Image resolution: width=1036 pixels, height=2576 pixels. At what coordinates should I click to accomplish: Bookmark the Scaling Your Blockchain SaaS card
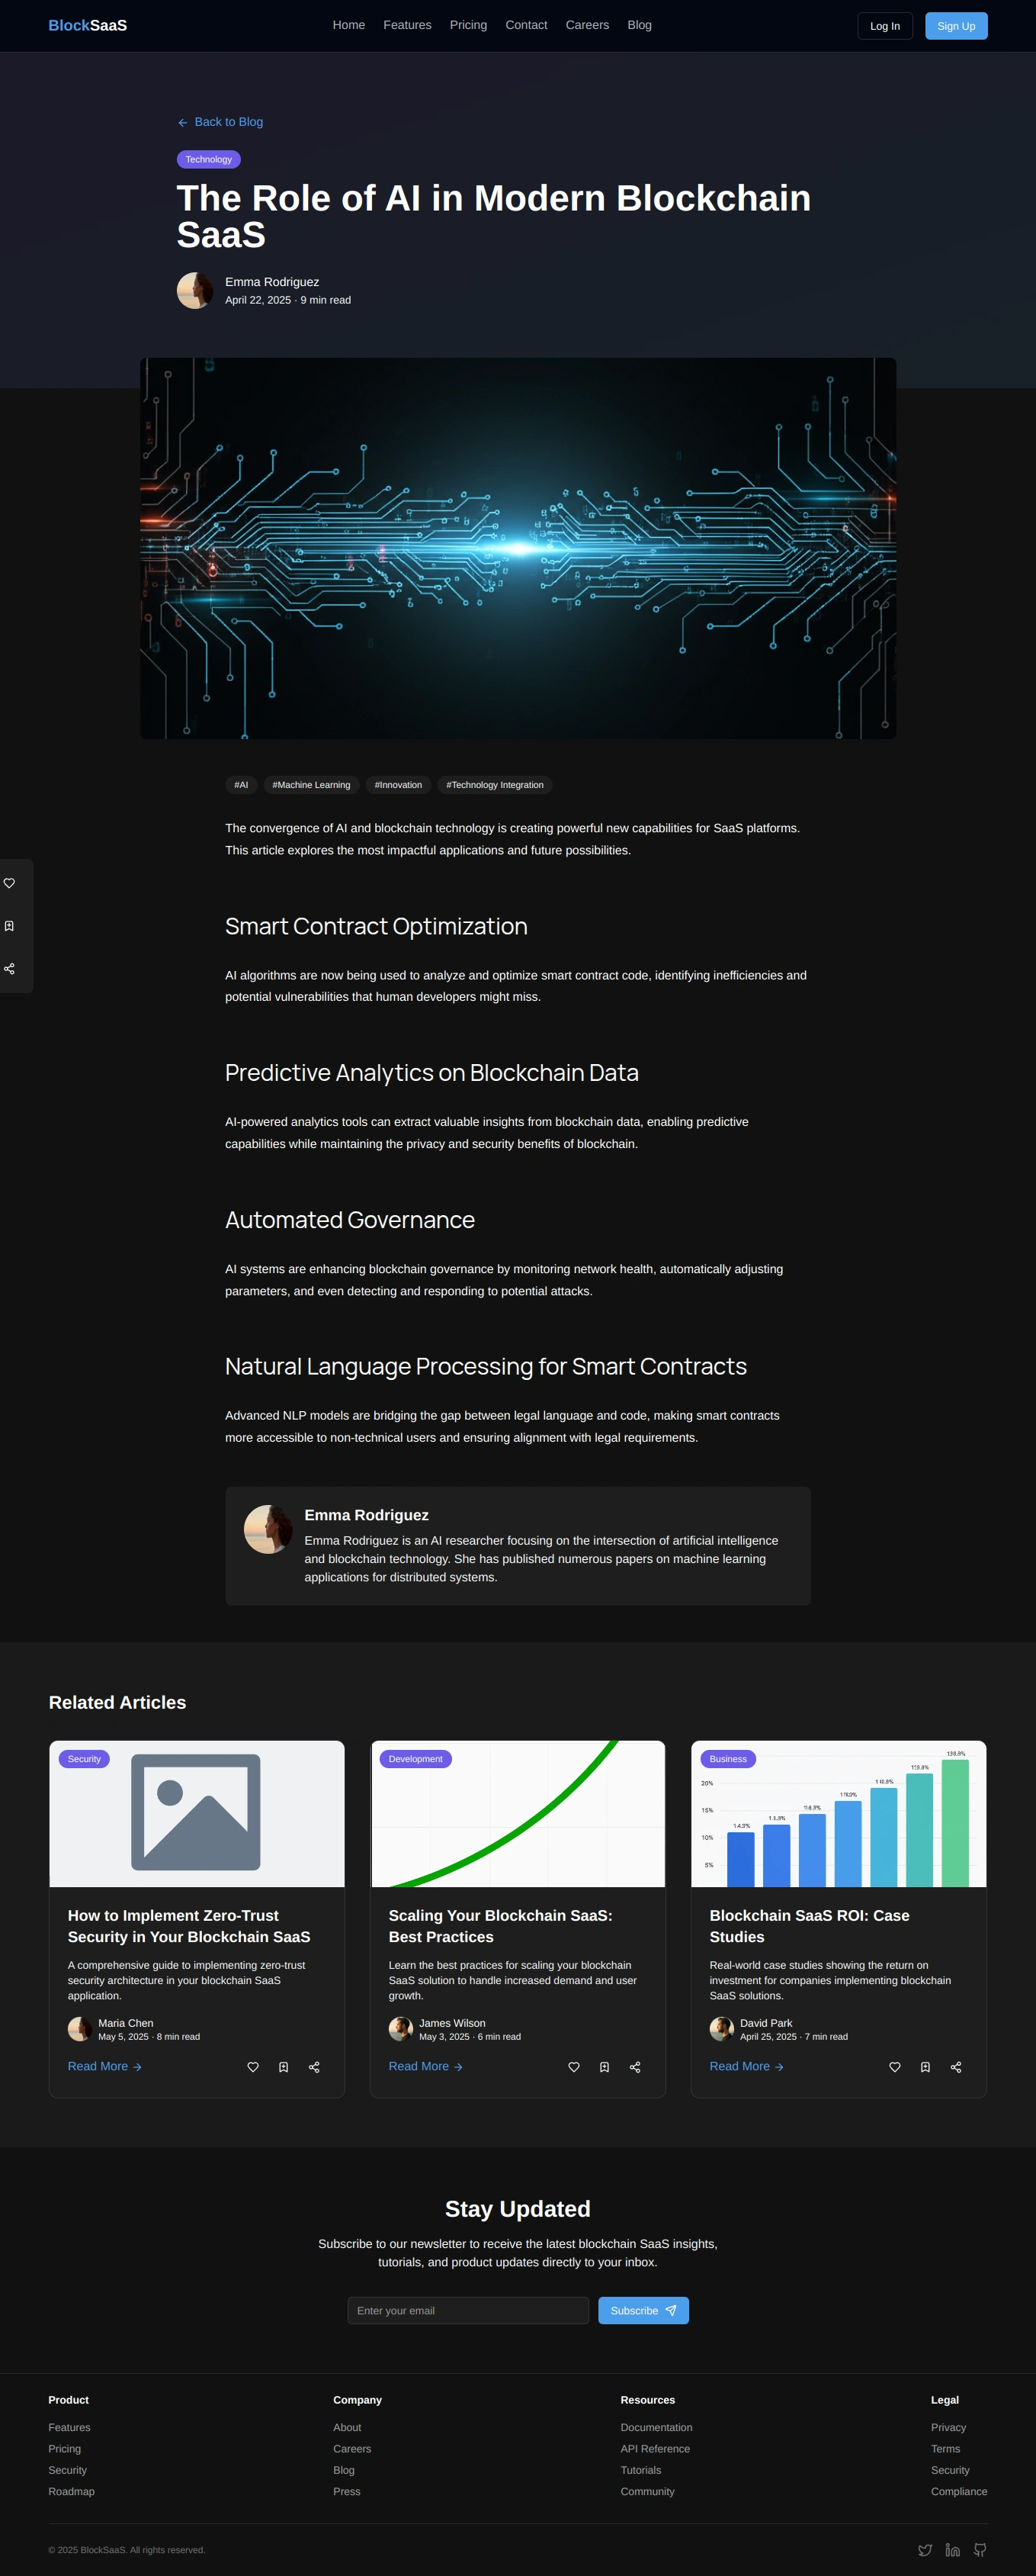coord(605,2067)
